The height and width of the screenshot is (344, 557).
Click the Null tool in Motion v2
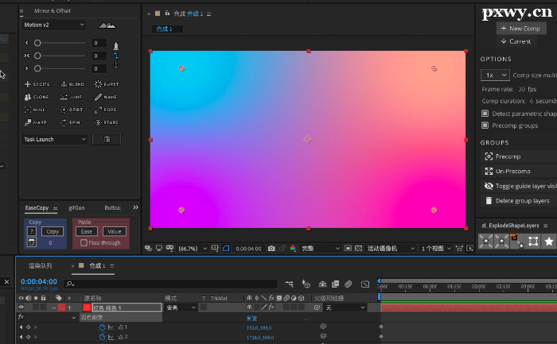point(34,110)
